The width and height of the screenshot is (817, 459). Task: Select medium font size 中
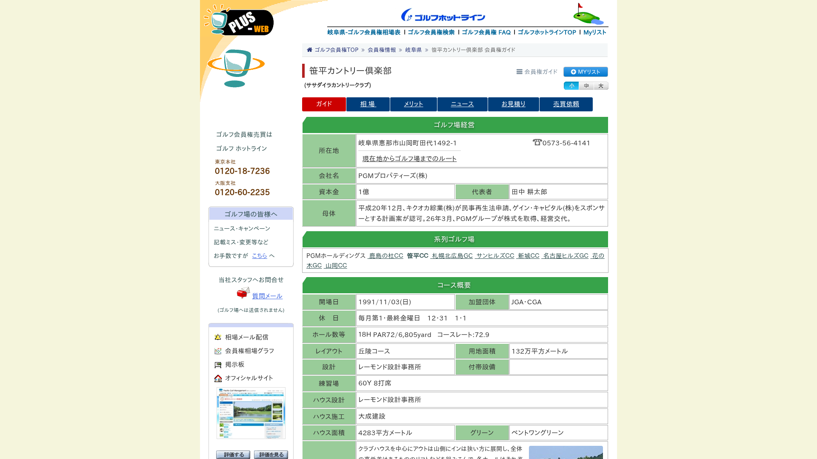[586, 86]
